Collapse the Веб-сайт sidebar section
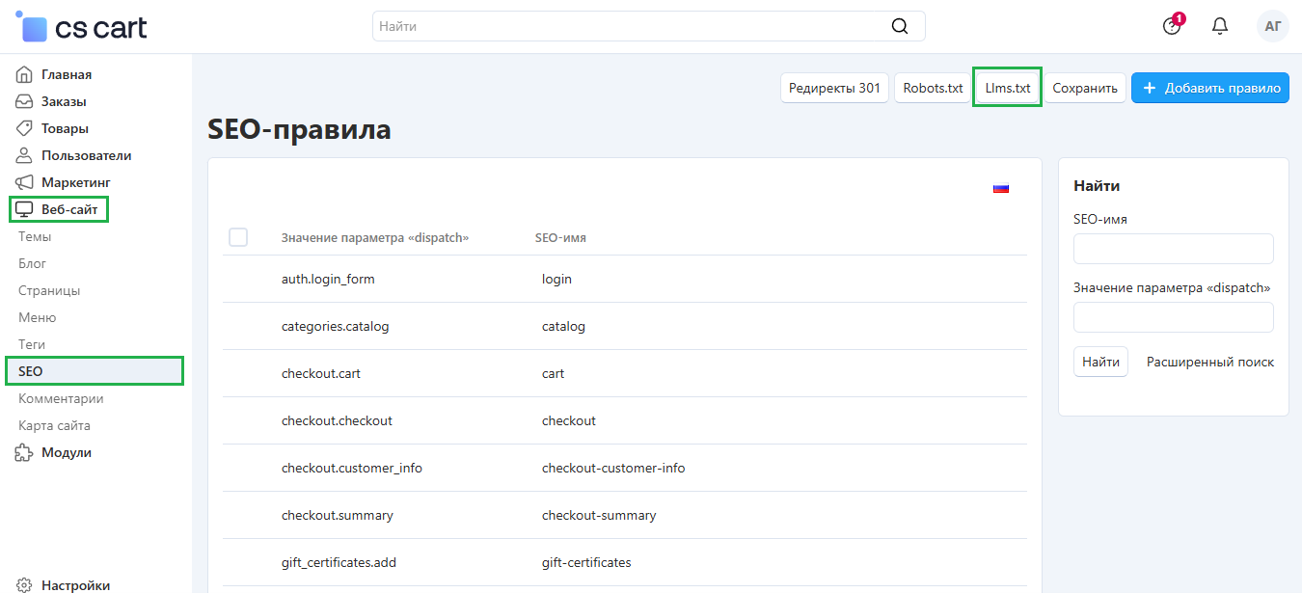Image resolution: width=1302 pixels, height=593 pixels. (x=68, y=209)
